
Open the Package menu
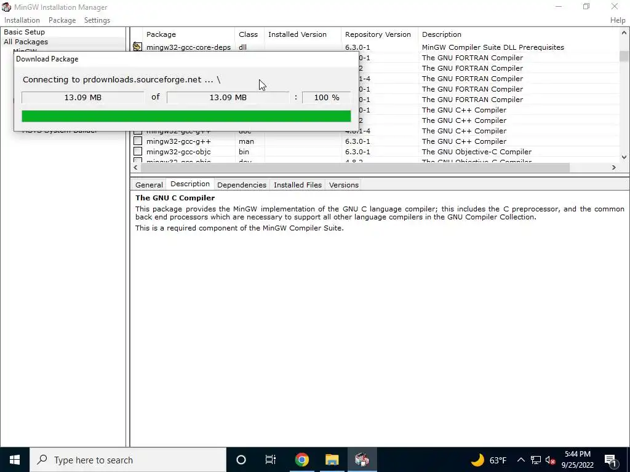click(62, 20)
